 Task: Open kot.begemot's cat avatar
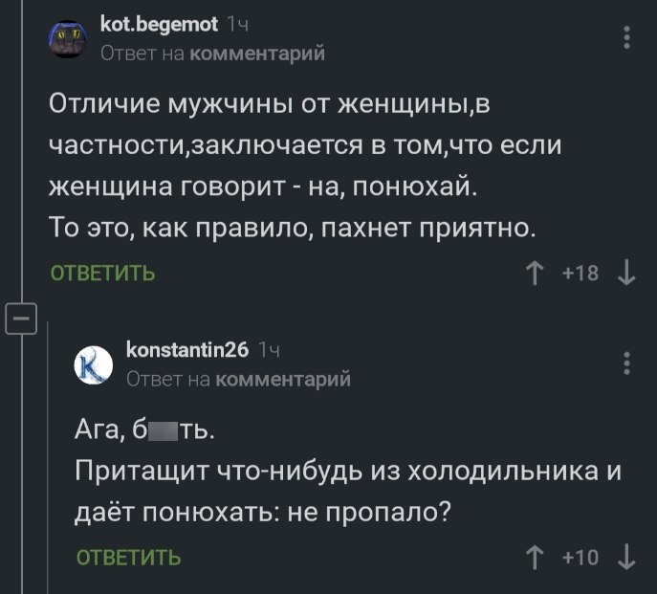tap(68, 38)
